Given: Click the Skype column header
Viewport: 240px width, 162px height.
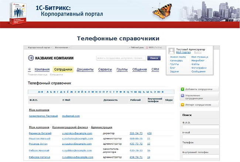Looking at the screenshot, I should click(169, 100).
